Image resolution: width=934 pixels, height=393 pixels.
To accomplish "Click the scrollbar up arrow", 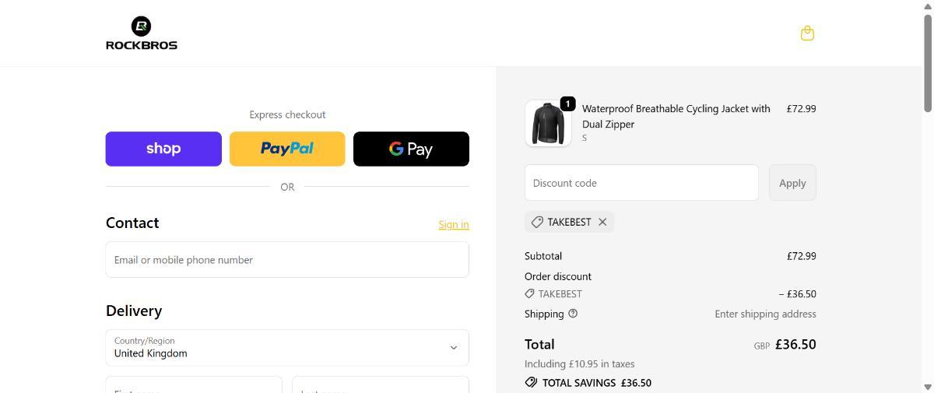I will tap(927, 5).
